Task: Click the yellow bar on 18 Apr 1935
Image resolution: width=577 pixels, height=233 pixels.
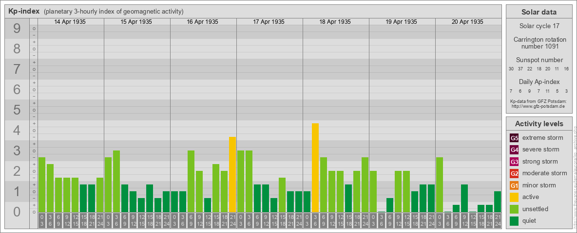Action: click(x=315, y=167)
